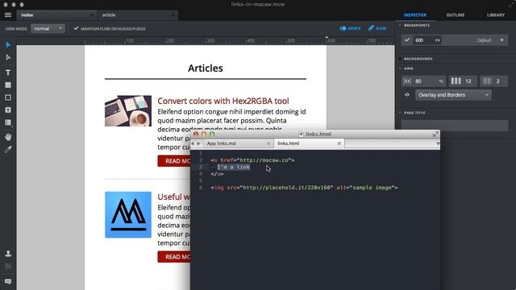Select the Hand pan tool
The image size is (516, 290).
(x=8, y=137)
